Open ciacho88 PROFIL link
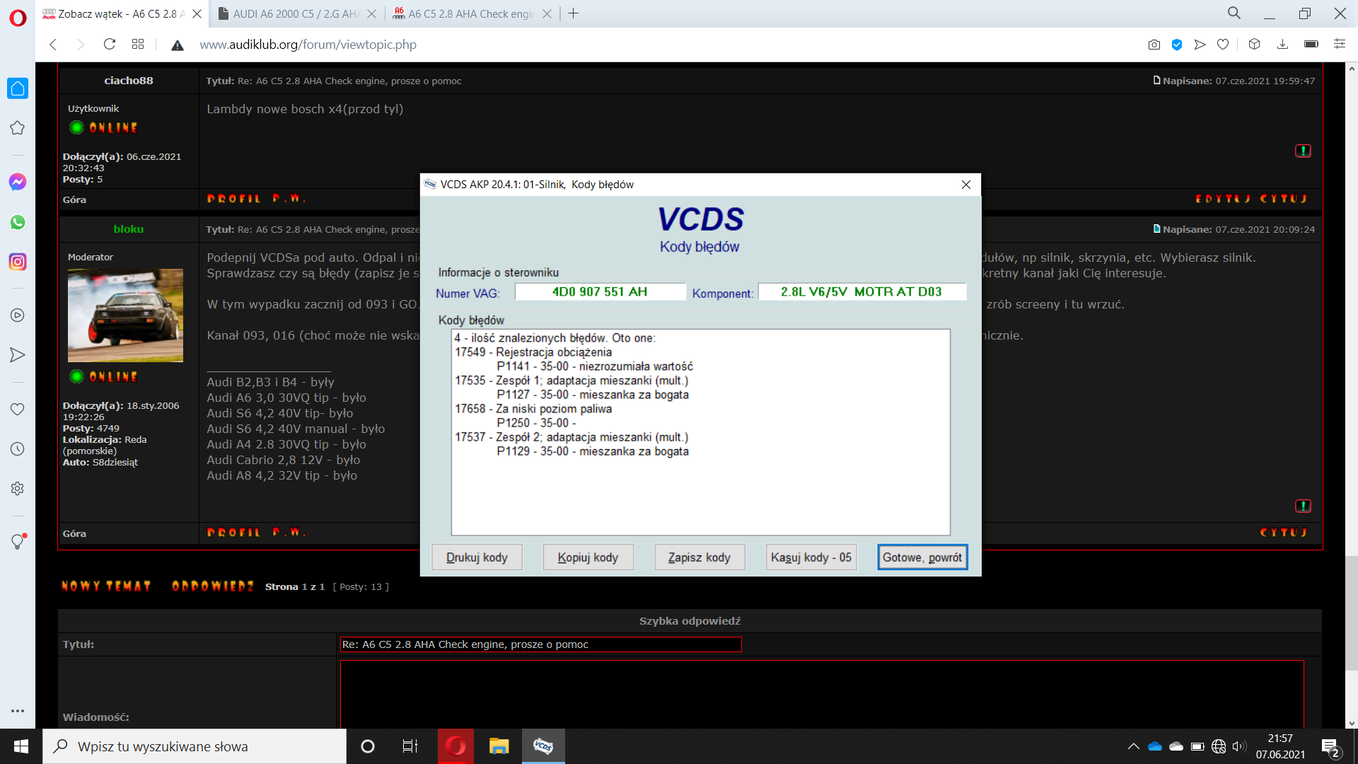This screenshot has width=1358, height=764. [x=234, y=199]
